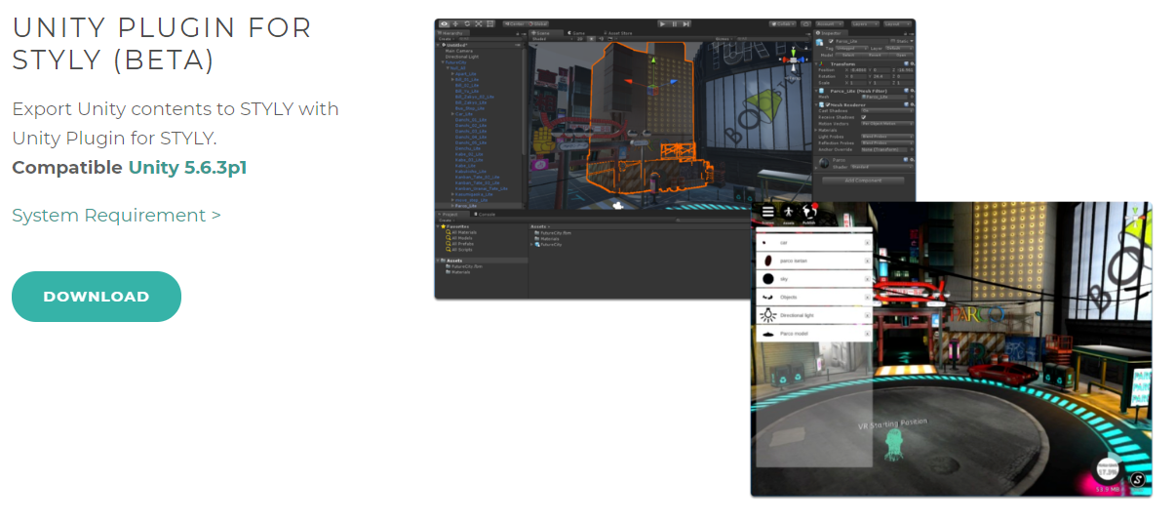The image size is (1175, 522).
Task: Select the Hand tool in Unity toolbar
Action: click(x=445, y=23)
